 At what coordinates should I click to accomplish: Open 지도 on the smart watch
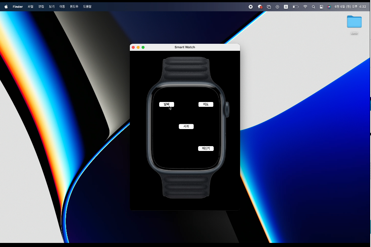[206, 104]
